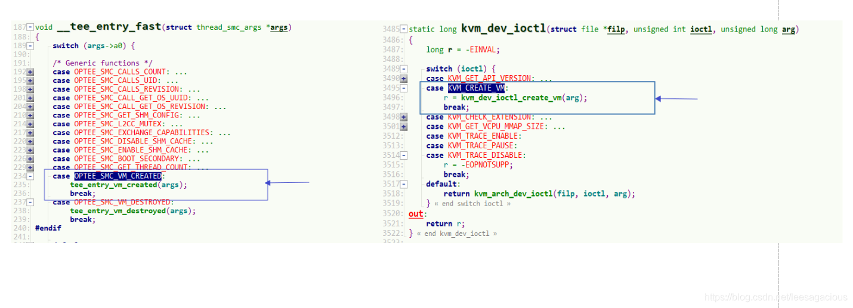Click the tee_entry_vm_created call
The height and width of the screenshot is (308, 853).
pos(113,185)
